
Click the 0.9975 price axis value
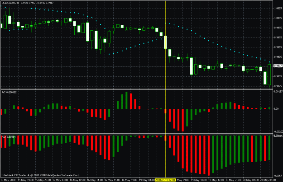[x=278, y=37]
